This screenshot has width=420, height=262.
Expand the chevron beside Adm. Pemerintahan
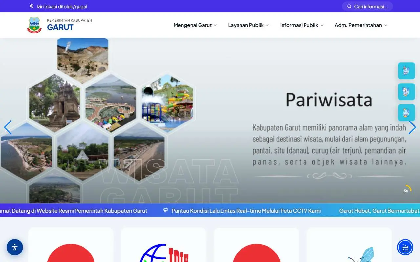point(386,25)
